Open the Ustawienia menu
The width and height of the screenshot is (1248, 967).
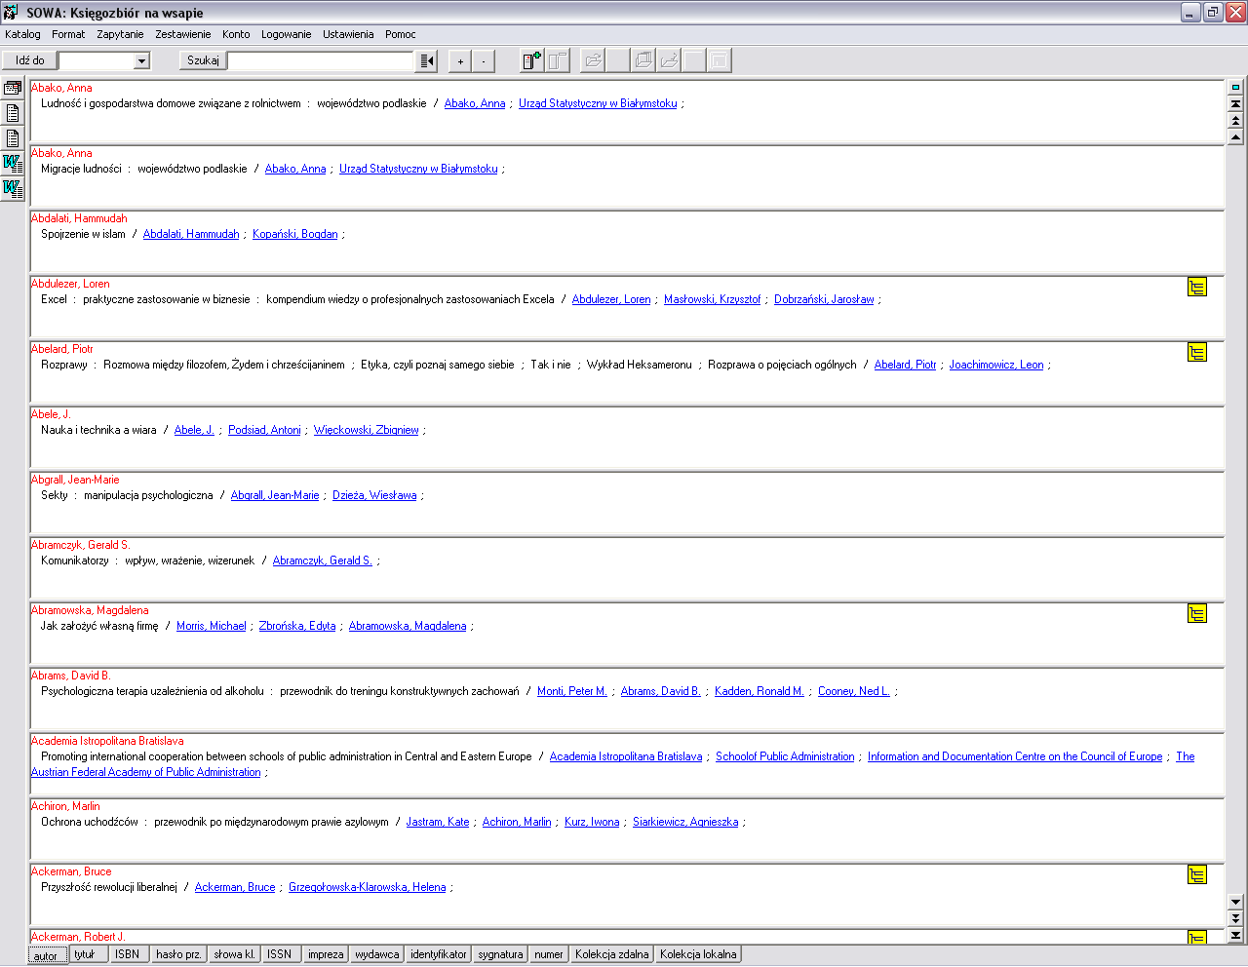(348, 34)
